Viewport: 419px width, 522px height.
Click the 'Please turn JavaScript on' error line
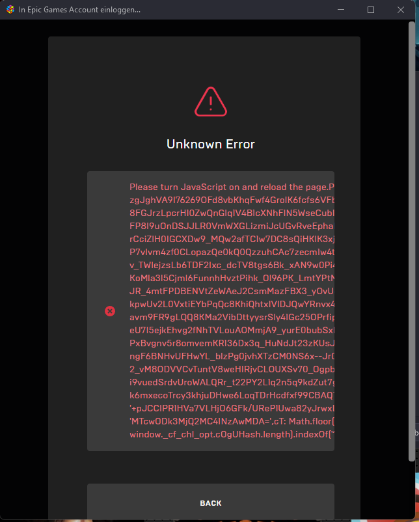click(x=232, y=187)
